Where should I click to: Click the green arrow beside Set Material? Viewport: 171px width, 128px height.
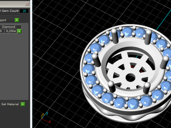[x=23, y=104]
